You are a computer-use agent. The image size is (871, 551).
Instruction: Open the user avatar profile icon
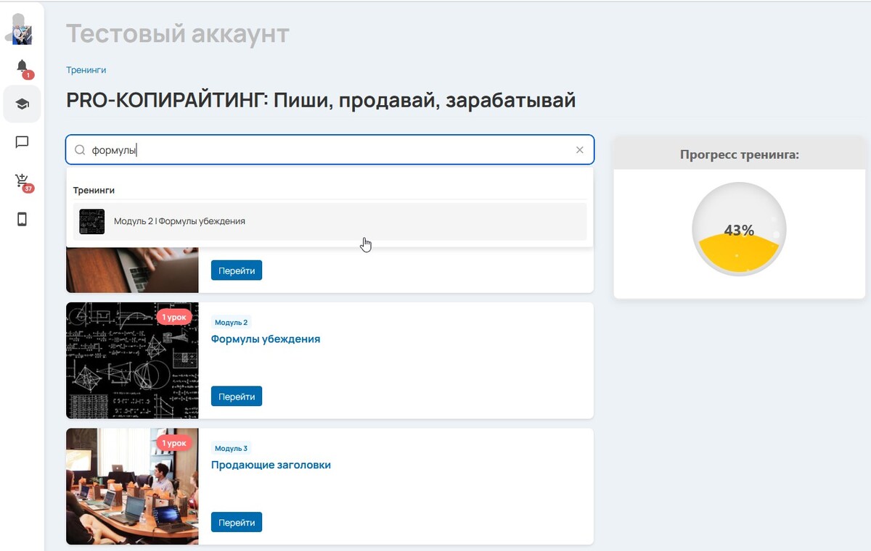point(22,30)
